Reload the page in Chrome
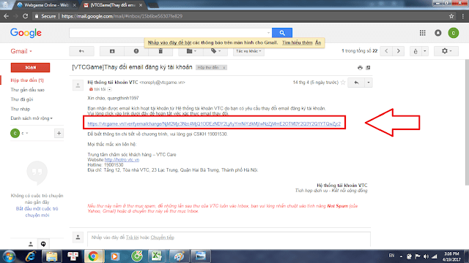The height and width of the screenshot is (263, 469). click(x=26, y=16)
